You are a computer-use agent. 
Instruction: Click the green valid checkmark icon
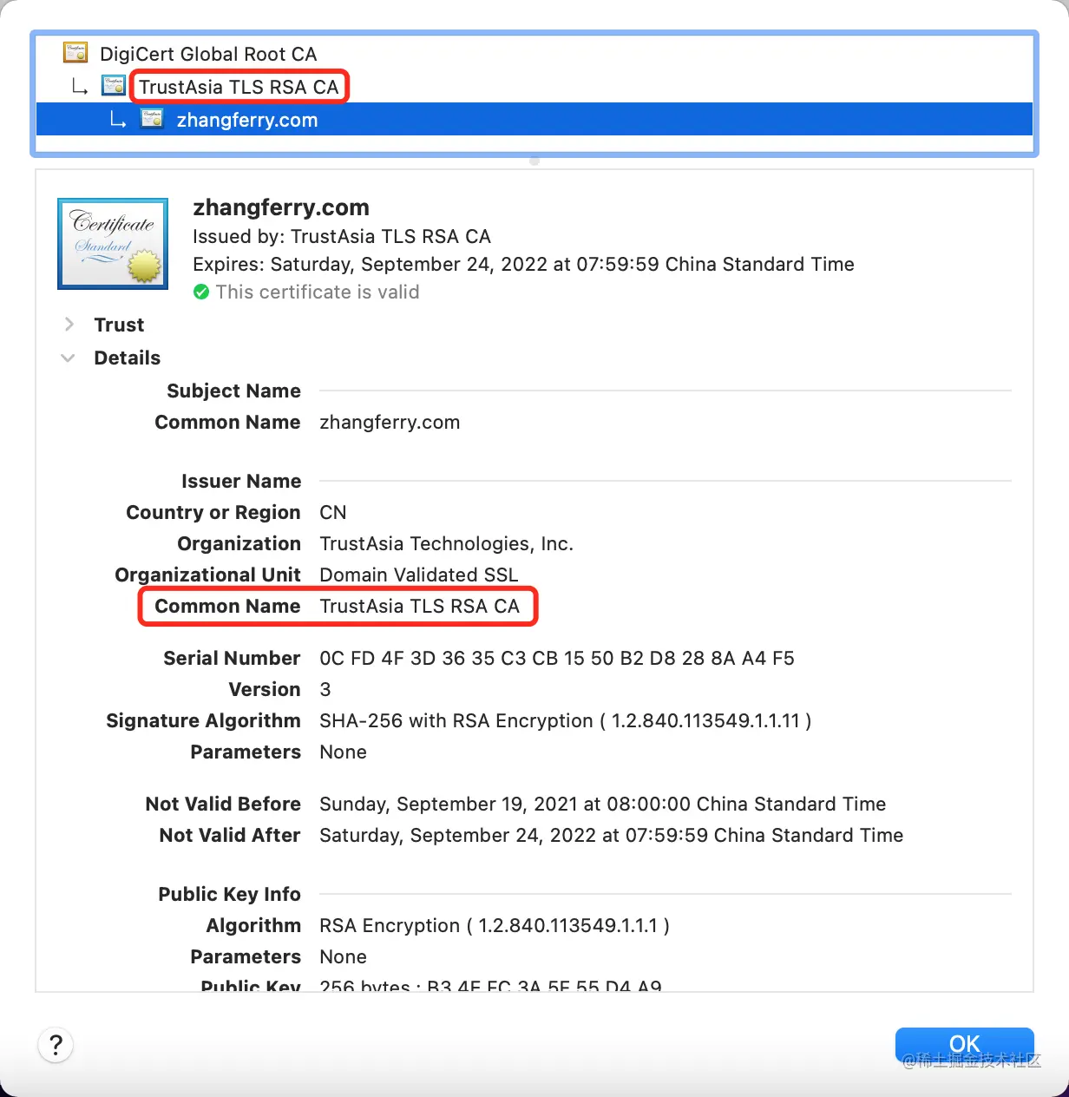pyautogui.click(x=201, y=292)
